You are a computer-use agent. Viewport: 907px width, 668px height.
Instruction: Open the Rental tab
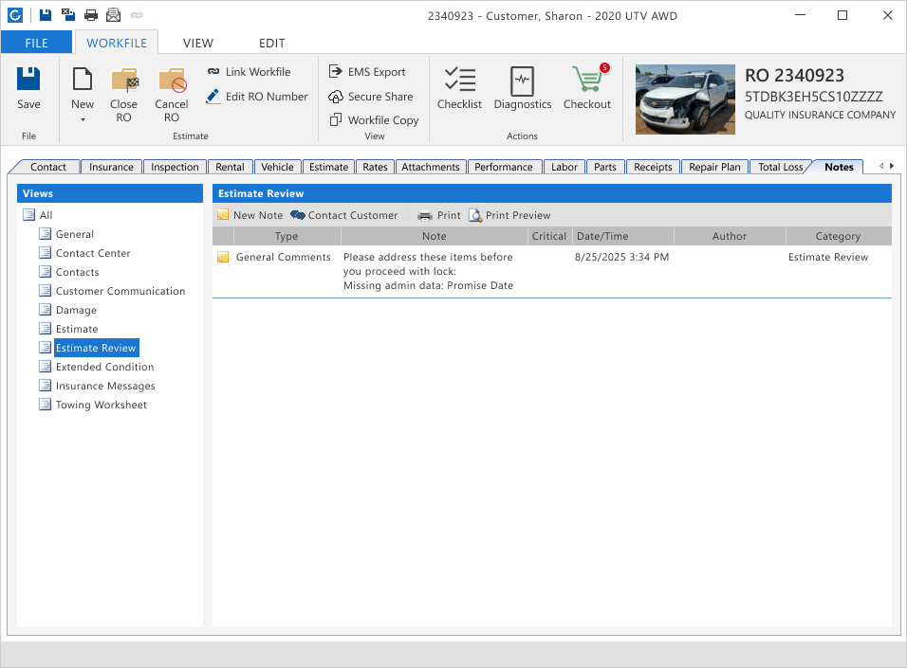coord(230,167)
